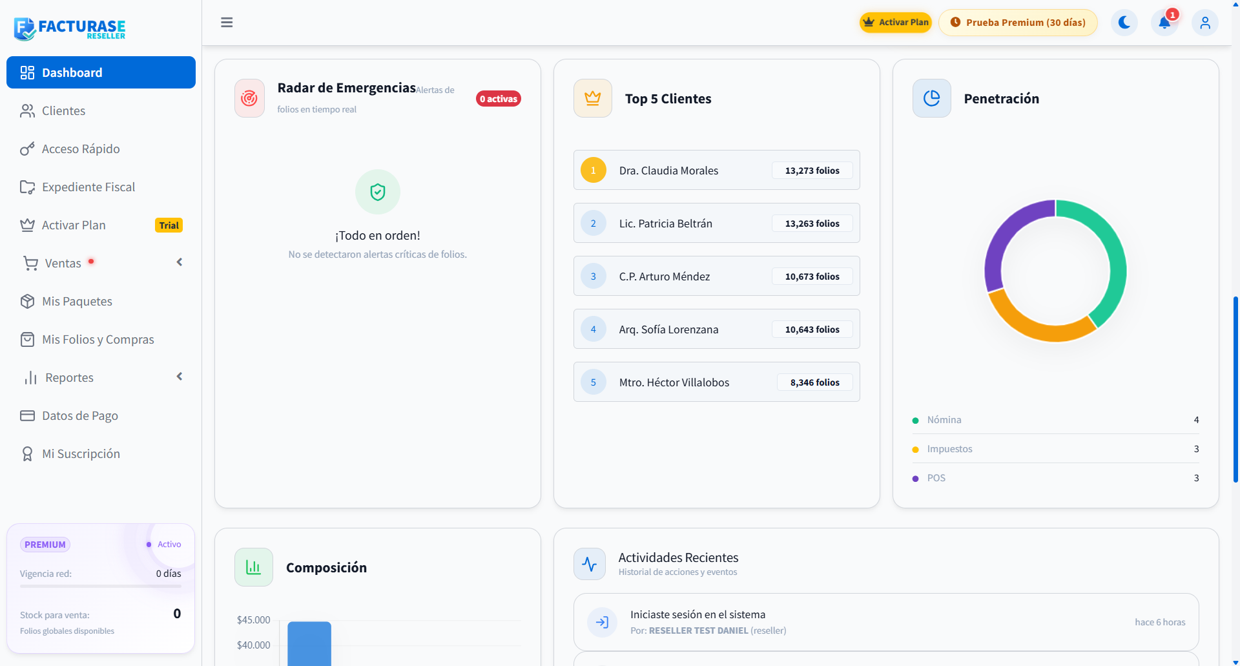
Task: Click the Mi Suscripción ribbon icon
Action: pos(27,454)
